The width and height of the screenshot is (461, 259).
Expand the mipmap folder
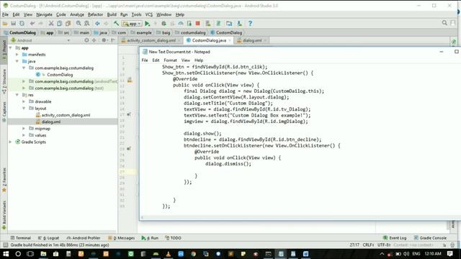pos(24,129)
